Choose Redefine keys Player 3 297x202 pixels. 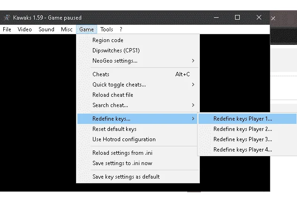(247, 139)
